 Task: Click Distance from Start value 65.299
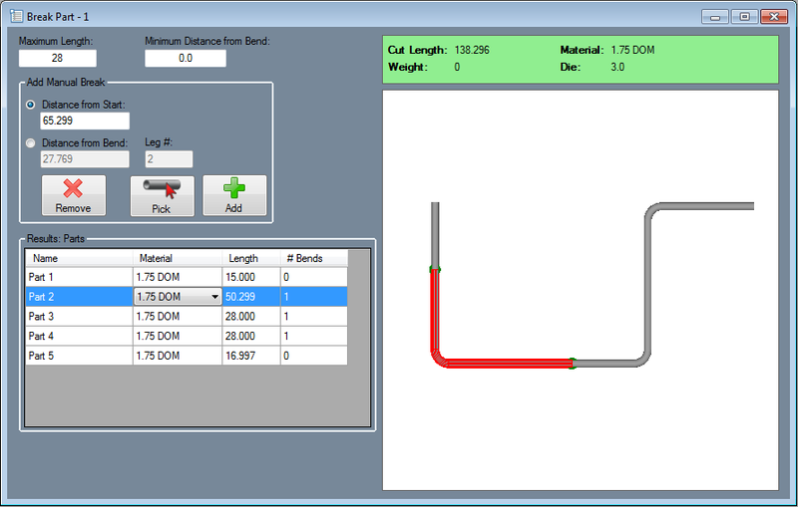(x=85, y=121)
